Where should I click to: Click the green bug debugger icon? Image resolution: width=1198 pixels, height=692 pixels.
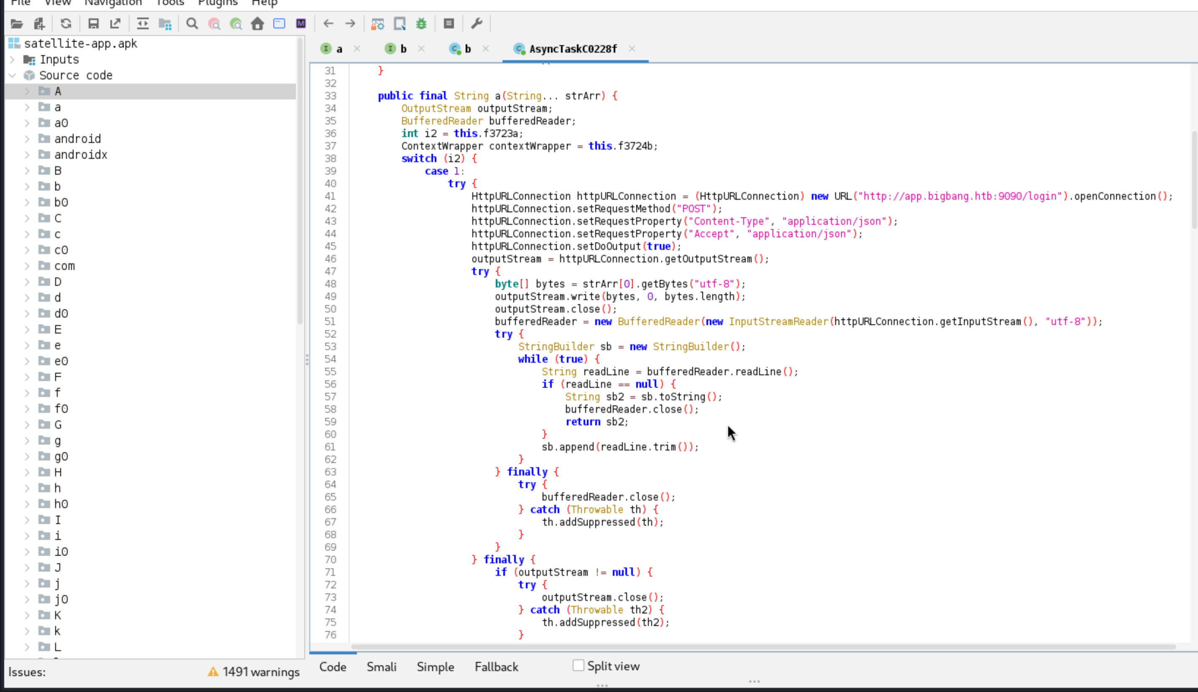click(421, 23)
